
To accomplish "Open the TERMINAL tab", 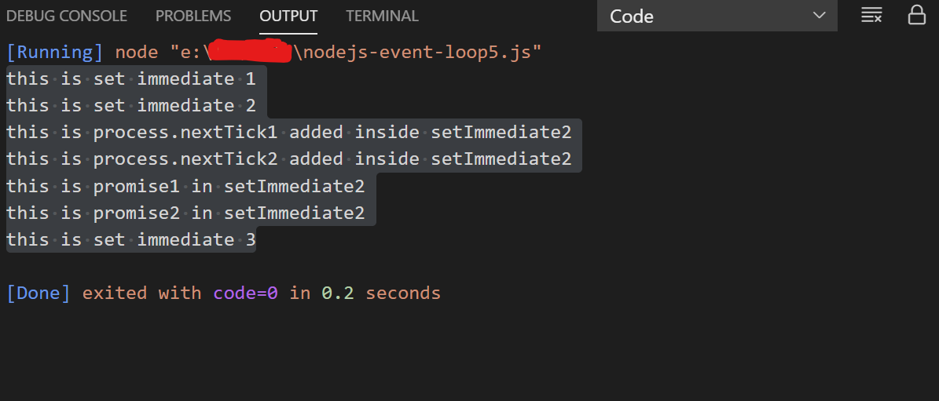I will 382,16.
